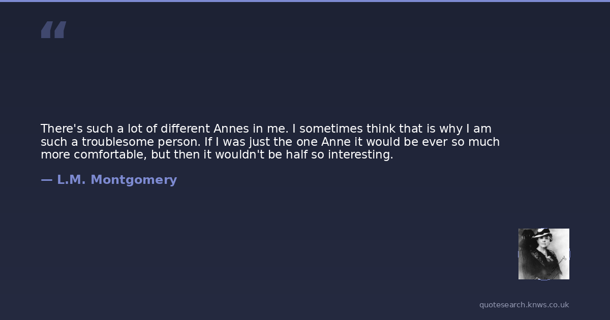Open the quotesearch.knws.co.uk watermark link

tap(524, 305)
